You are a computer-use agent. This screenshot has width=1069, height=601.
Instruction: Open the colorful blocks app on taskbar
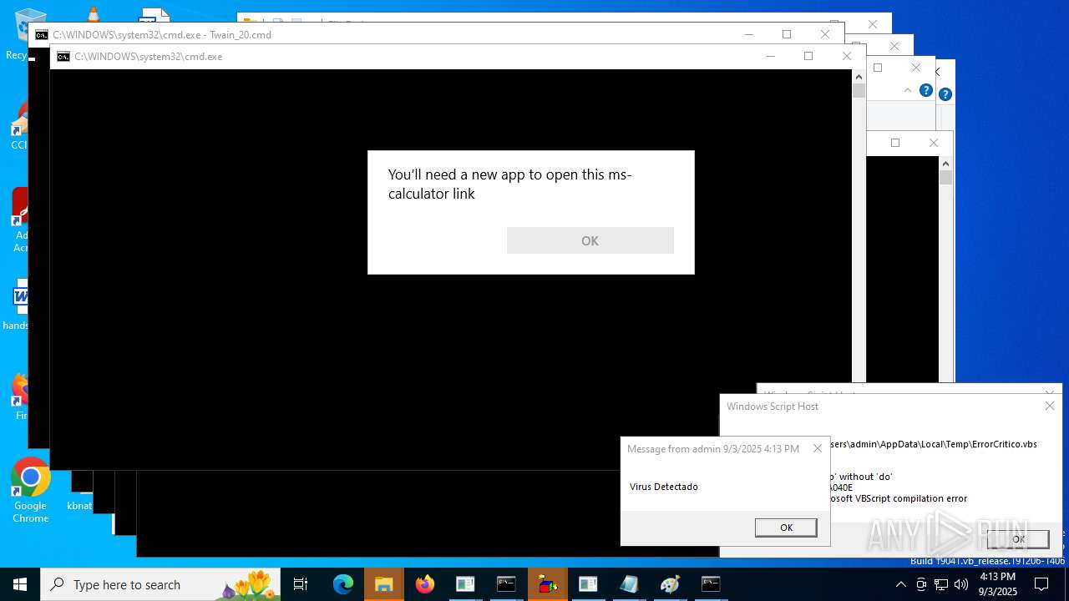coord(548,584)
